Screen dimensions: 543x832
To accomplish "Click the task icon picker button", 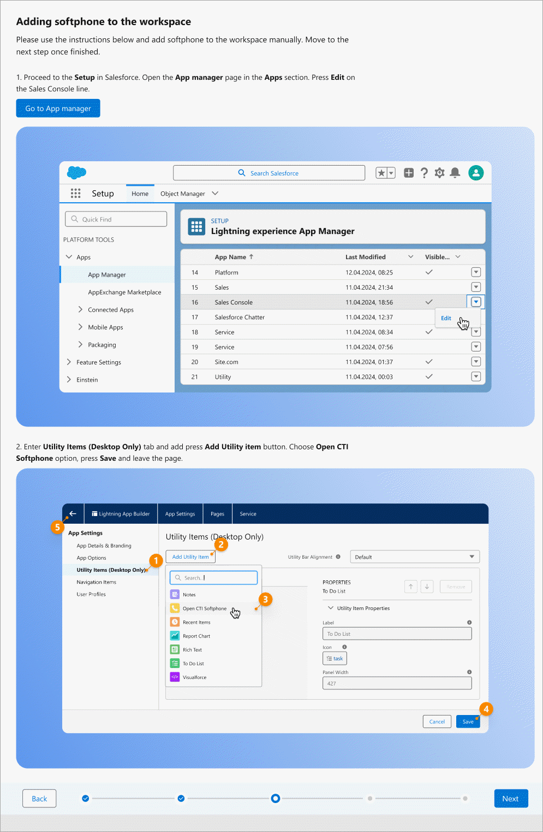I will pyautogui.click(x=335, y=658).
